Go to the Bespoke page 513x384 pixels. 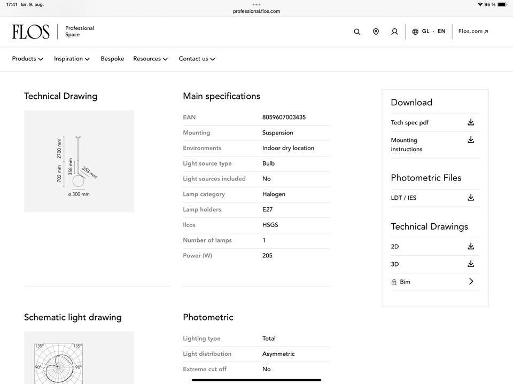[112, 59]
